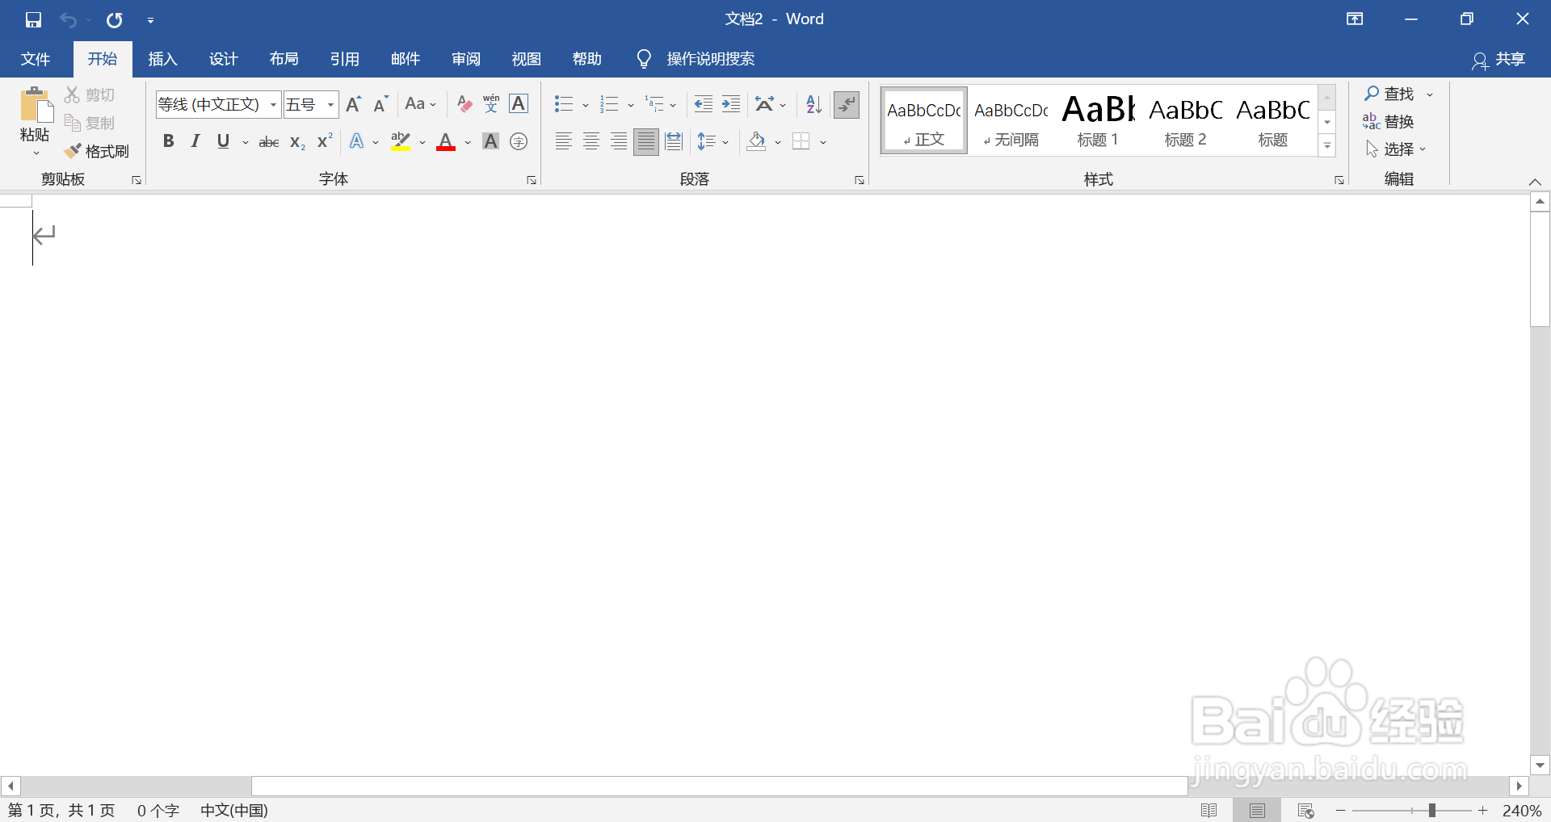Click the lightbulb Tell Me search icon
Viewport: 1551px width, 822px height.
tap(644, 59)
